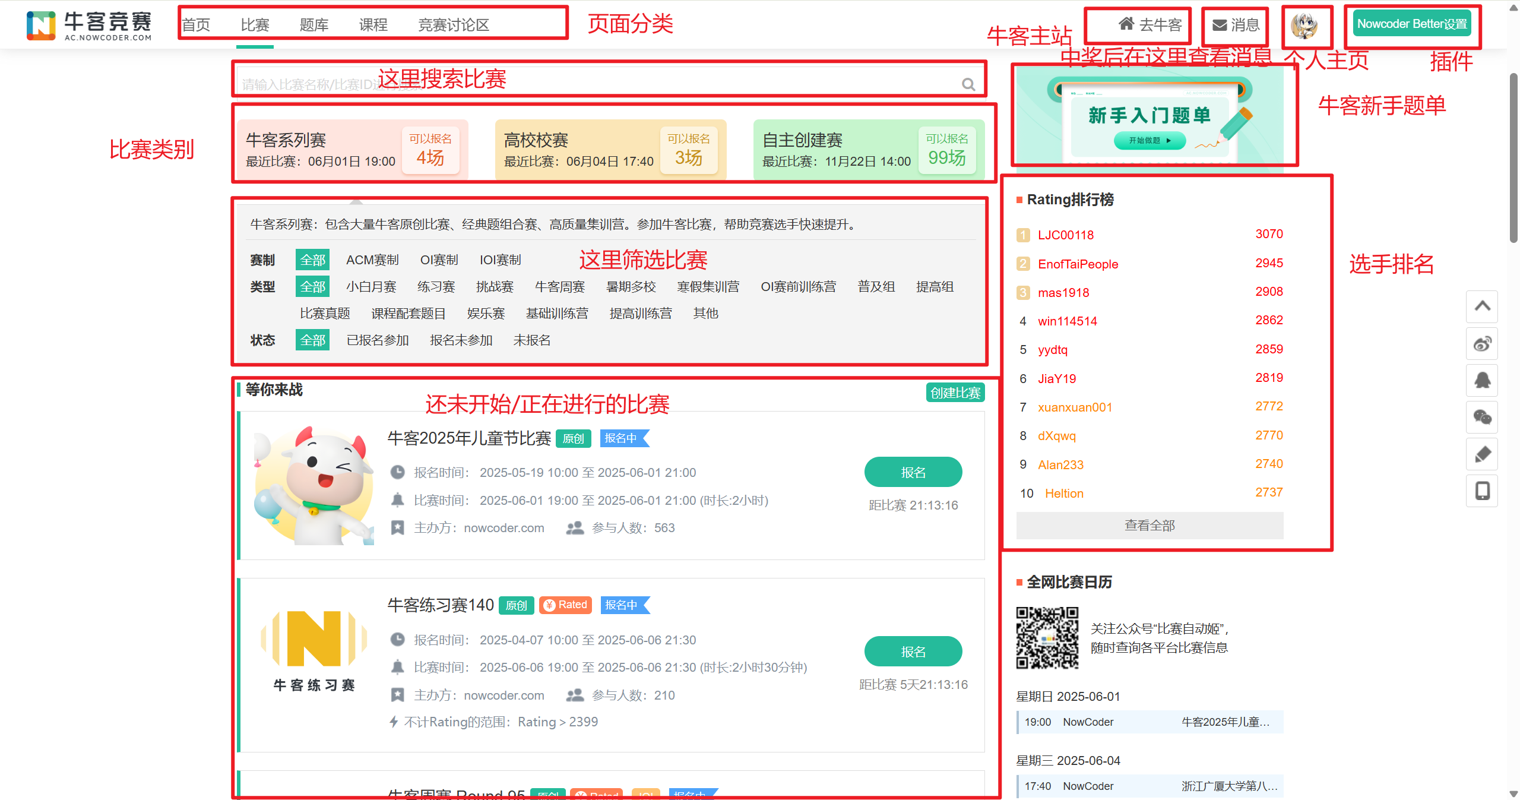Filter contests by 未报名 status
The height and width of the screenshot is (800, 1520).
click(x=531, y=340)
